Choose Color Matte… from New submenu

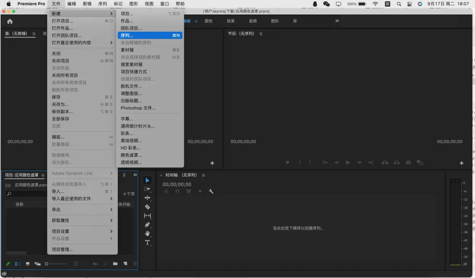pyautogui.click(x=150, y=155)
